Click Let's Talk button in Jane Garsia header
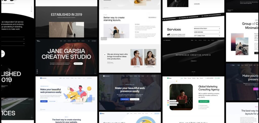 click(x=94, y=41)
